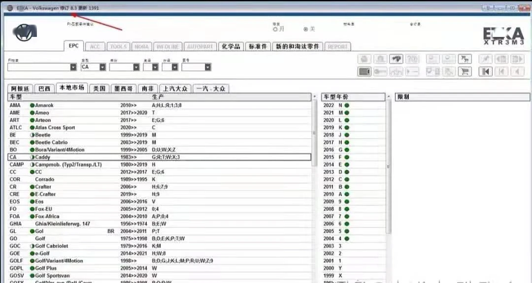Select model year 2019 K
The image size is (532, 283).
click(x=353, y=128)
